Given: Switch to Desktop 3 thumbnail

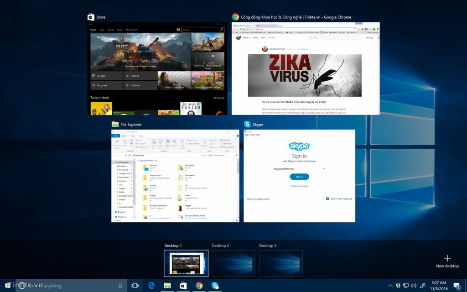Looking at the screenshot, I should click(280, 263).
